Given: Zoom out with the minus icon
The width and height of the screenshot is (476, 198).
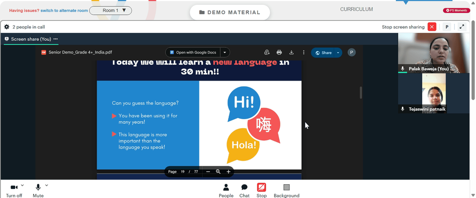Looking at the screenshot, I should tap(208, 172).
